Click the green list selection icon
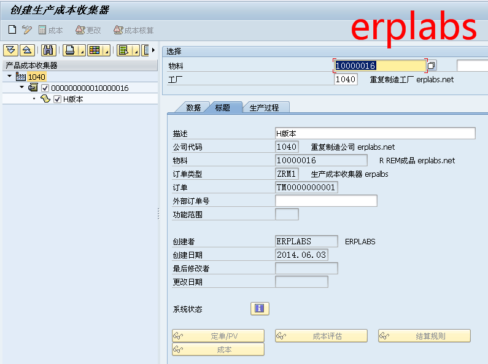488x364 pixels. click(x=124, y=50)
